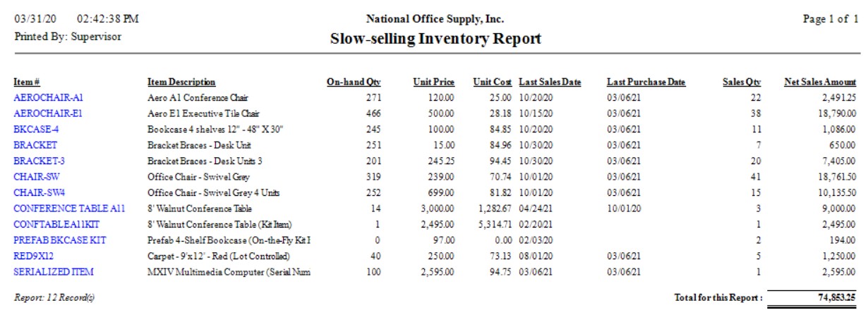Open the RED9X12 carpet item link
The image size is (868, 329).
pyautogui.click(x=34, y=256)
